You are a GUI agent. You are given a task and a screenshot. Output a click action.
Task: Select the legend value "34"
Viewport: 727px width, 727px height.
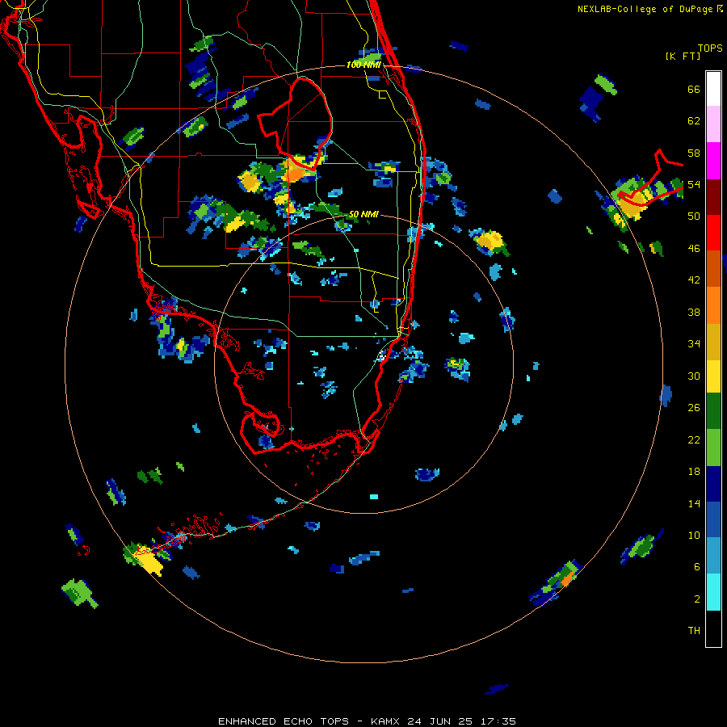(x=694, y=344)
